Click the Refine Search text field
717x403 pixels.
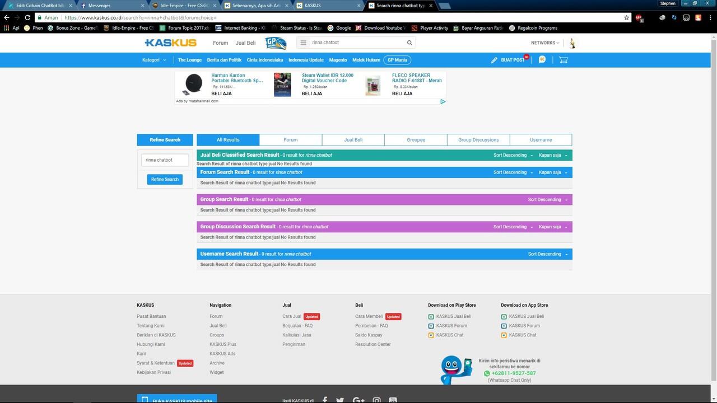pyautogui.click(x=165, y=160)
